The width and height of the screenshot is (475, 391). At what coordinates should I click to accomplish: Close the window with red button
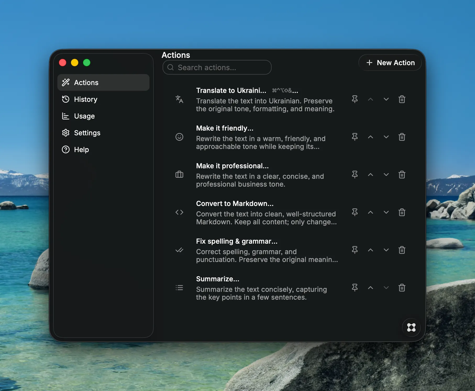pos(63,63)
